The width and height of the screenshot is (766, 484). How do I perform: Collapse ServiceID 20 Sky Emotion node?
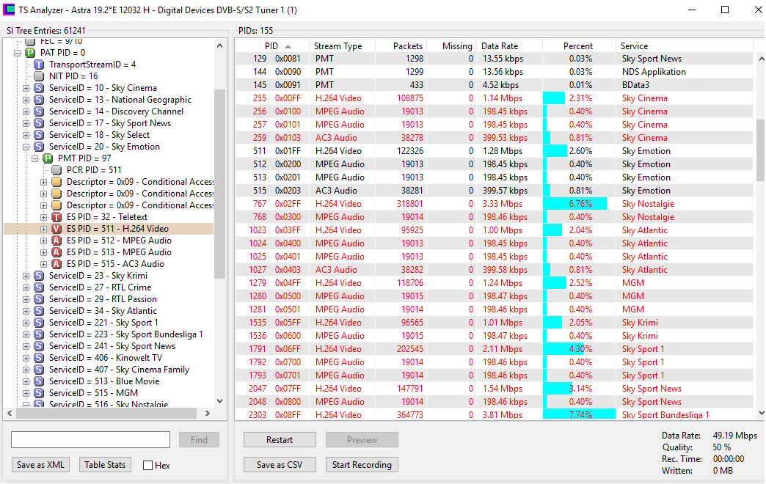pyautogui.click(x=26, y=147)
